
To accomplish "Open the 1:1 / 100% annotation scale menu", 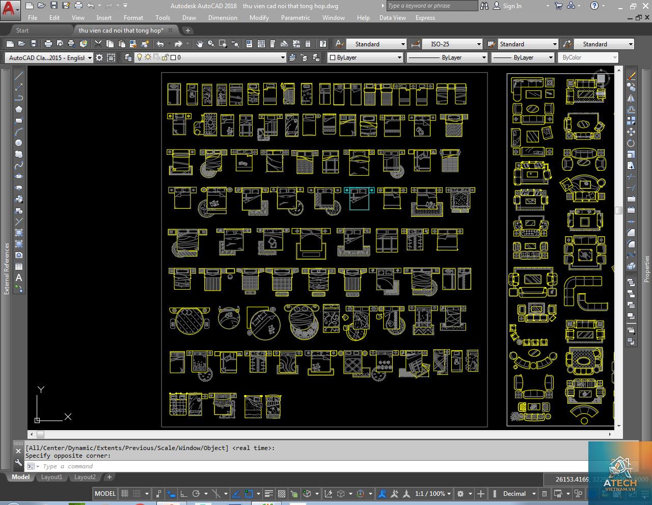I will tap(434, 493).
